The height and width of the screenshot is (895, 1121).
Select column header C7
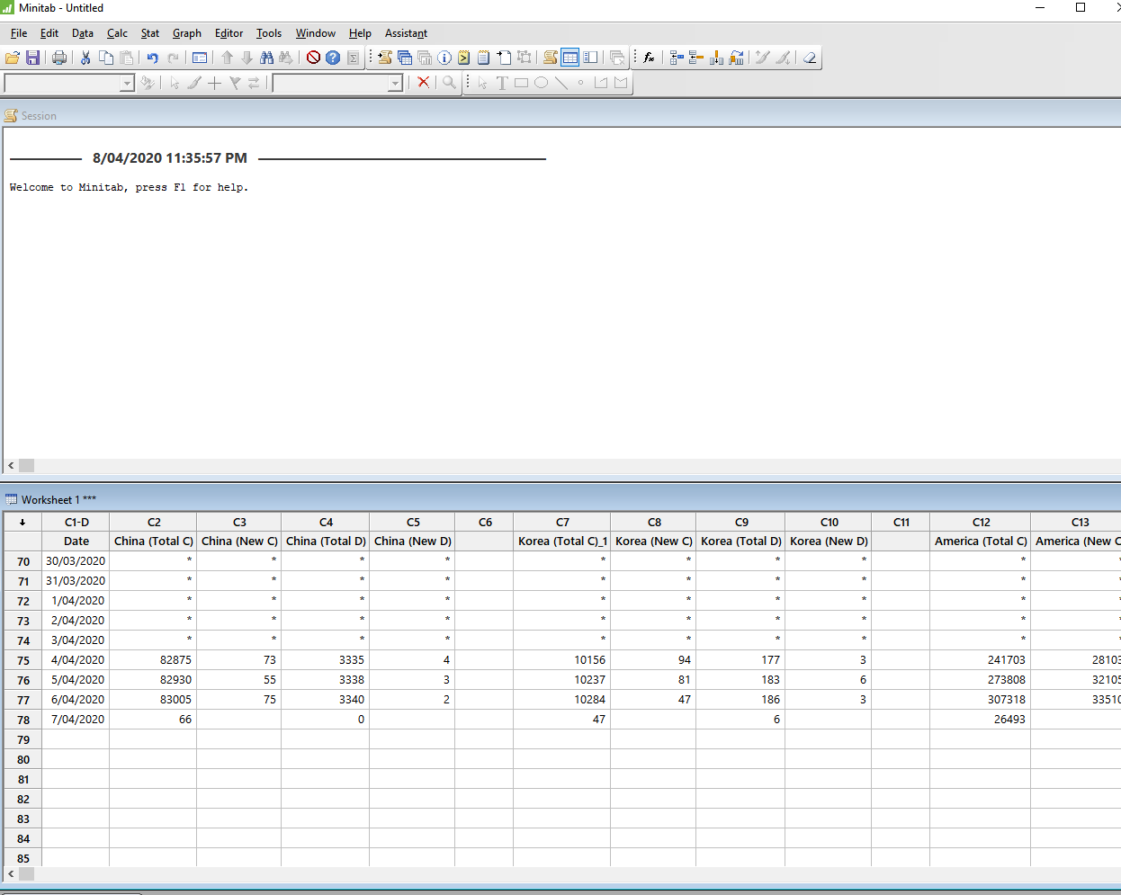click(562, 522)
